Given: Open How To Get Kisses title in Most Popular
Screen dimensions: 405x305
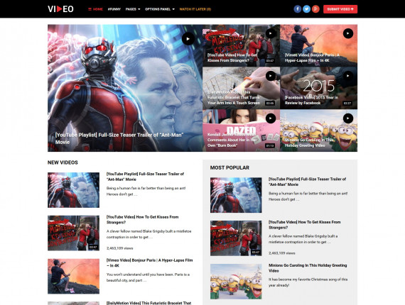Looking at the screenshot, I should click(305, 225).
